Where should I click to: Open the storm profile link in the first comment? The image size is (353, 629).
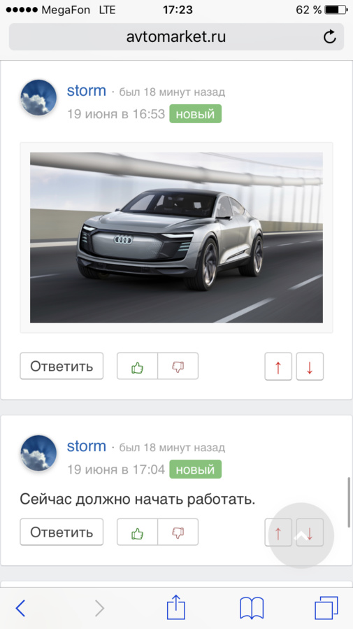point(87,91)
